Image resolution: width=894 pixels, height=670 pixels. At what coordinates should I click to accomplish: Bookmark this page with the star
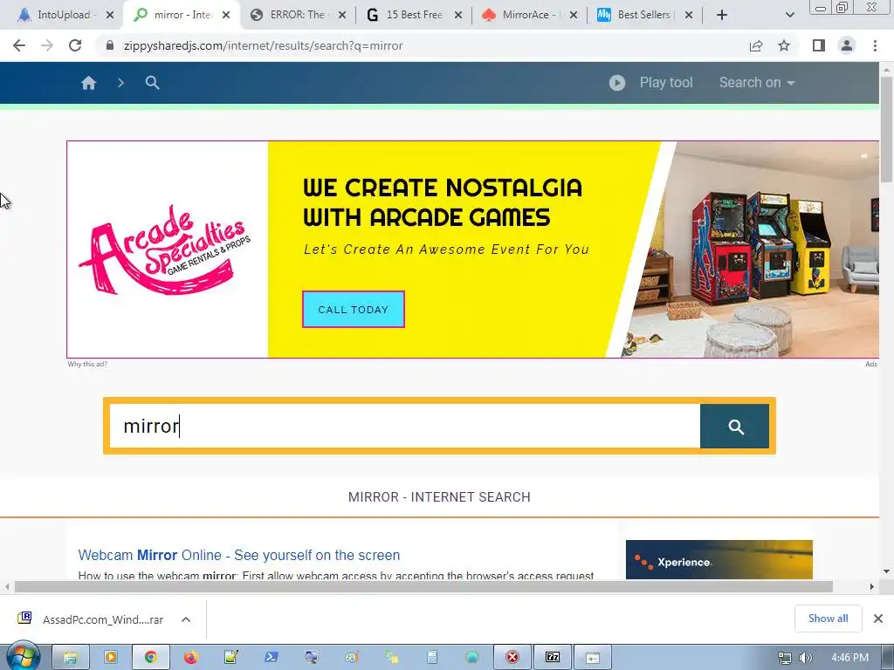coord(784,45)
